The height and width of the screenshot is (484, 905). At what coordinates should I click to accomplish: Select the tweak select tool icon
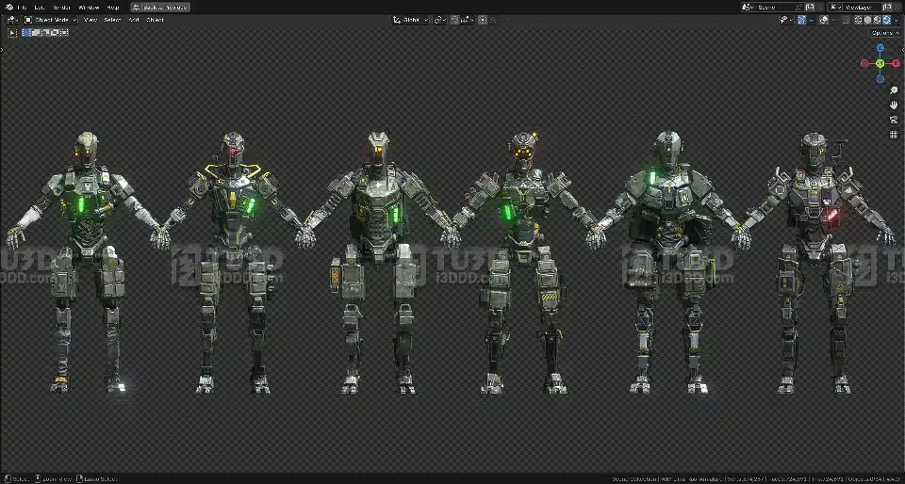click(12, 32)
